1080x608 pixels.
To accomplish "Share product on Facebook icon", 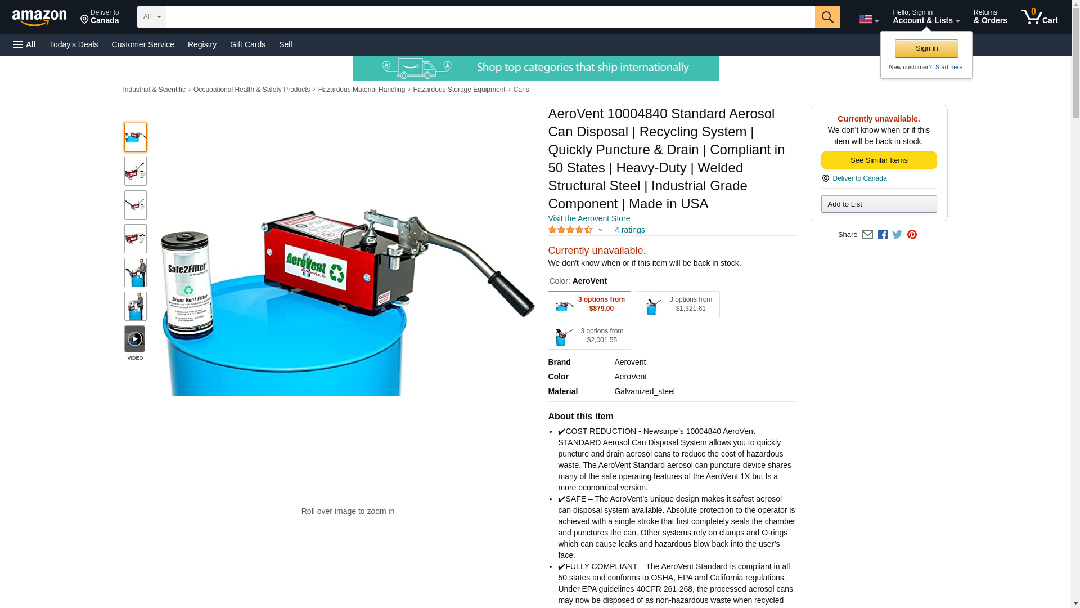I will coord(883,235).
